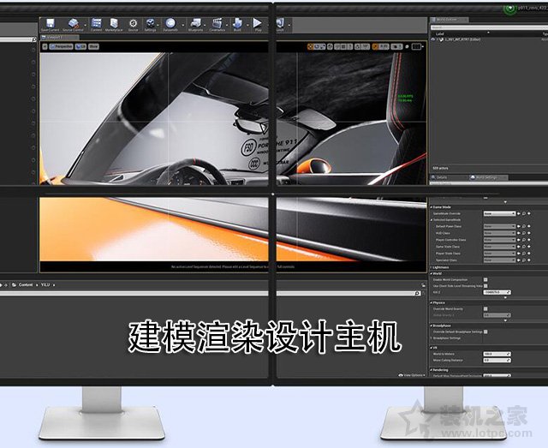Image resolution: width=548 pixels, height=448 pixels.
Task: Collapse the VR section
Action: coord(432,348)
